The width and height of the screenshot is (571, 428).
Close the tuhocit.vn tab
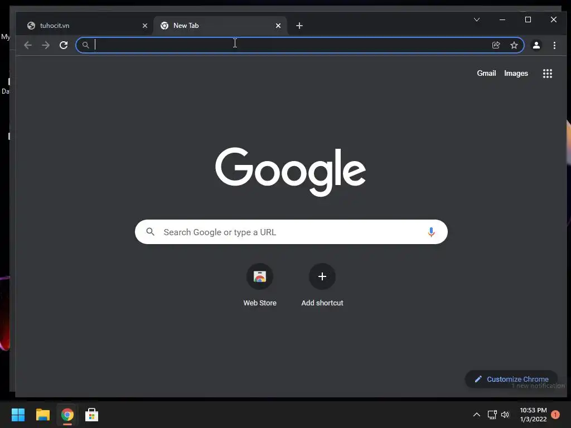(x=144, y=26)
